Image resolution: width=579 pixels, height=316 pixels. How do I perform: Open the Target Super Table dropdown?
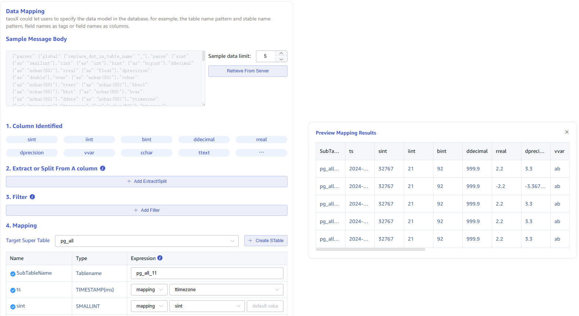pyautogui.click(x=147, y=241)
